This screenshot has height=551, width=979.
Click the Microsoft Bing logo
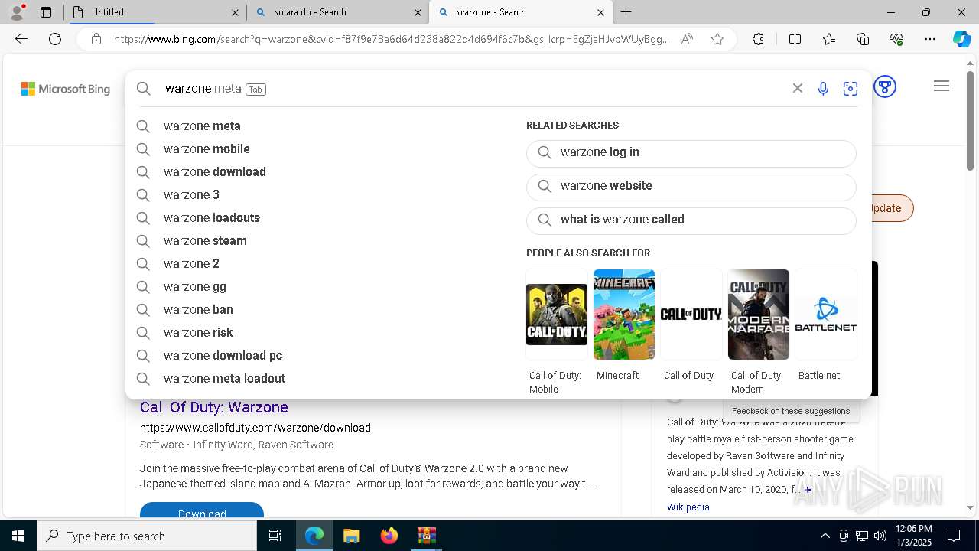pos(66,89)
